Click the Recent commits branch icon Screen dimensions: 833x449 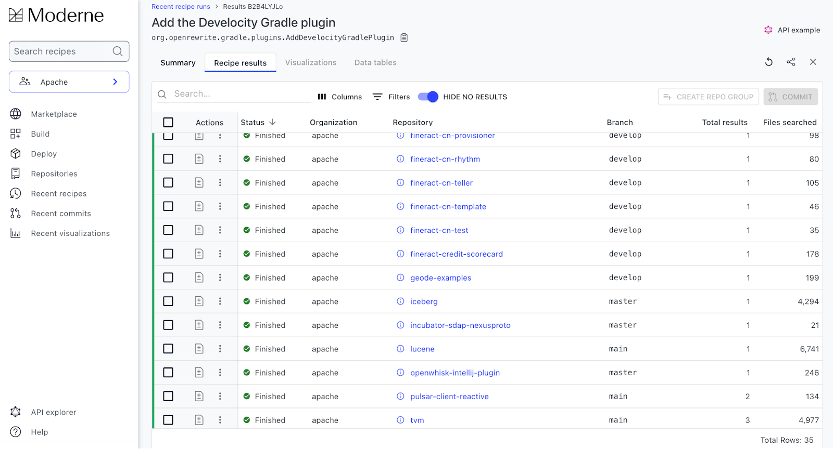[16, 213]
